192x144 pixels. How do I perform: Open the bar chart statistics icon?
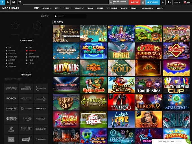click(x=14, y=2)
